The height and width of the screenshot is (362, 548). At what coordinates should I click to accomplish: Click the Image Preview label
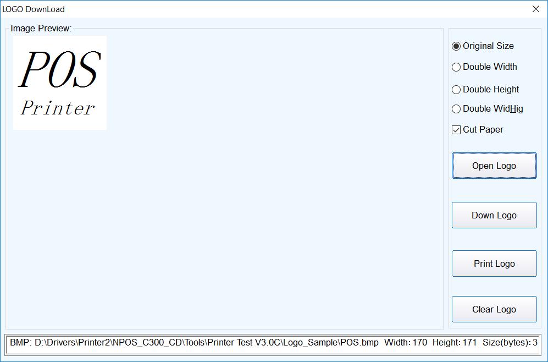pyautogui.click(x=41, y=28)
